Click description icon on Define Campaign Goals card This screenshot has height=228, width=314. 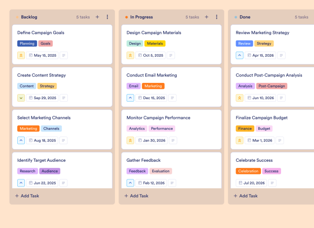64,55
